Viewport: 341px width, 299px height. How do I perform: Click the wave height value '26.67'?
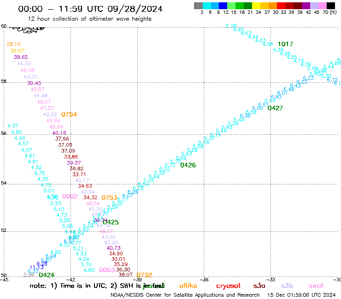click(x=17, y=51)
